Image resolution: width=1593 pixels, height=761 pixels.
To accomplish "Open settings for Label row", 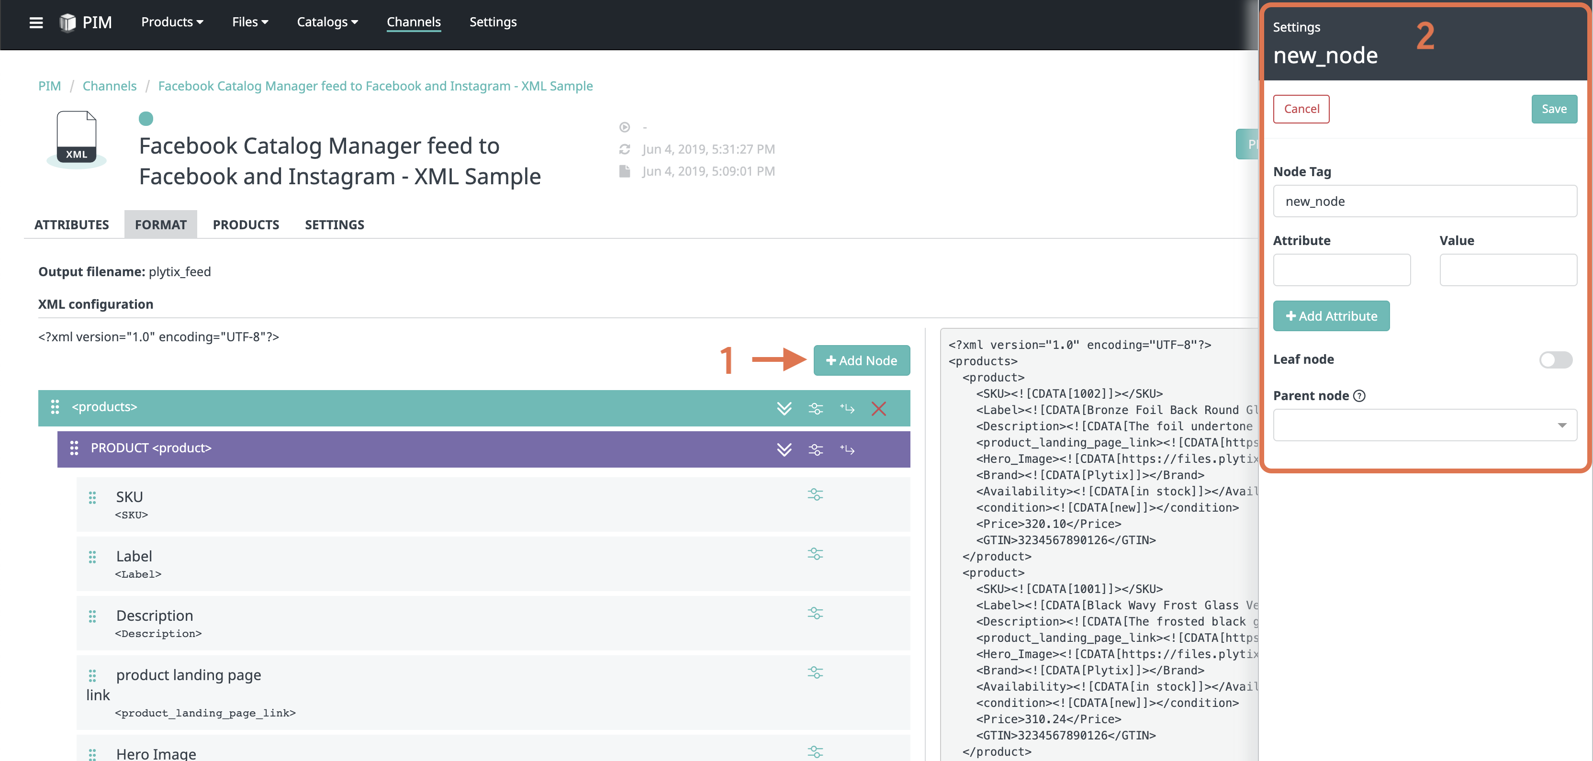I will [815, 554].
